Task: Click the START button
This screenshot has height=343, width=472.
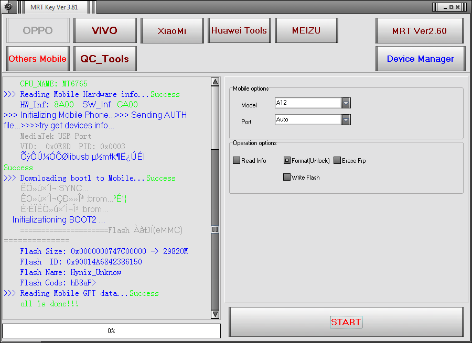Action: tap(346, 322)
